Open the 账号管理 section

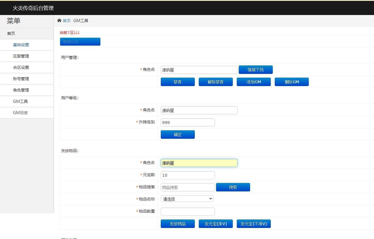tap(20, 79)
